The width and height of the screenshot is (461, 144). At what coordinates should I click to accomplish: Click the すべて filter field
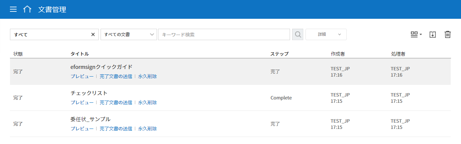[55, 35]
